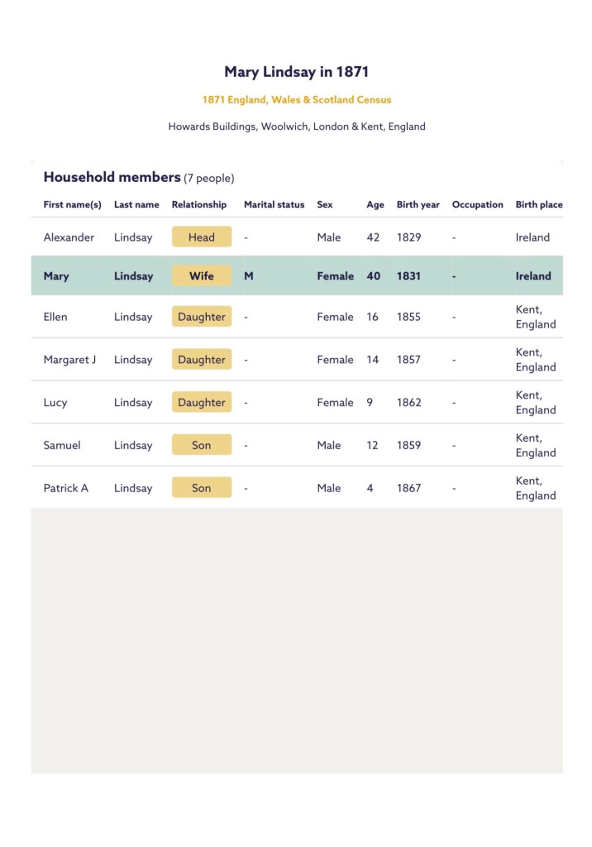Click the Marital status column header
The width and height of the screenshot is (592, 847).
click(x=274, y=204)
